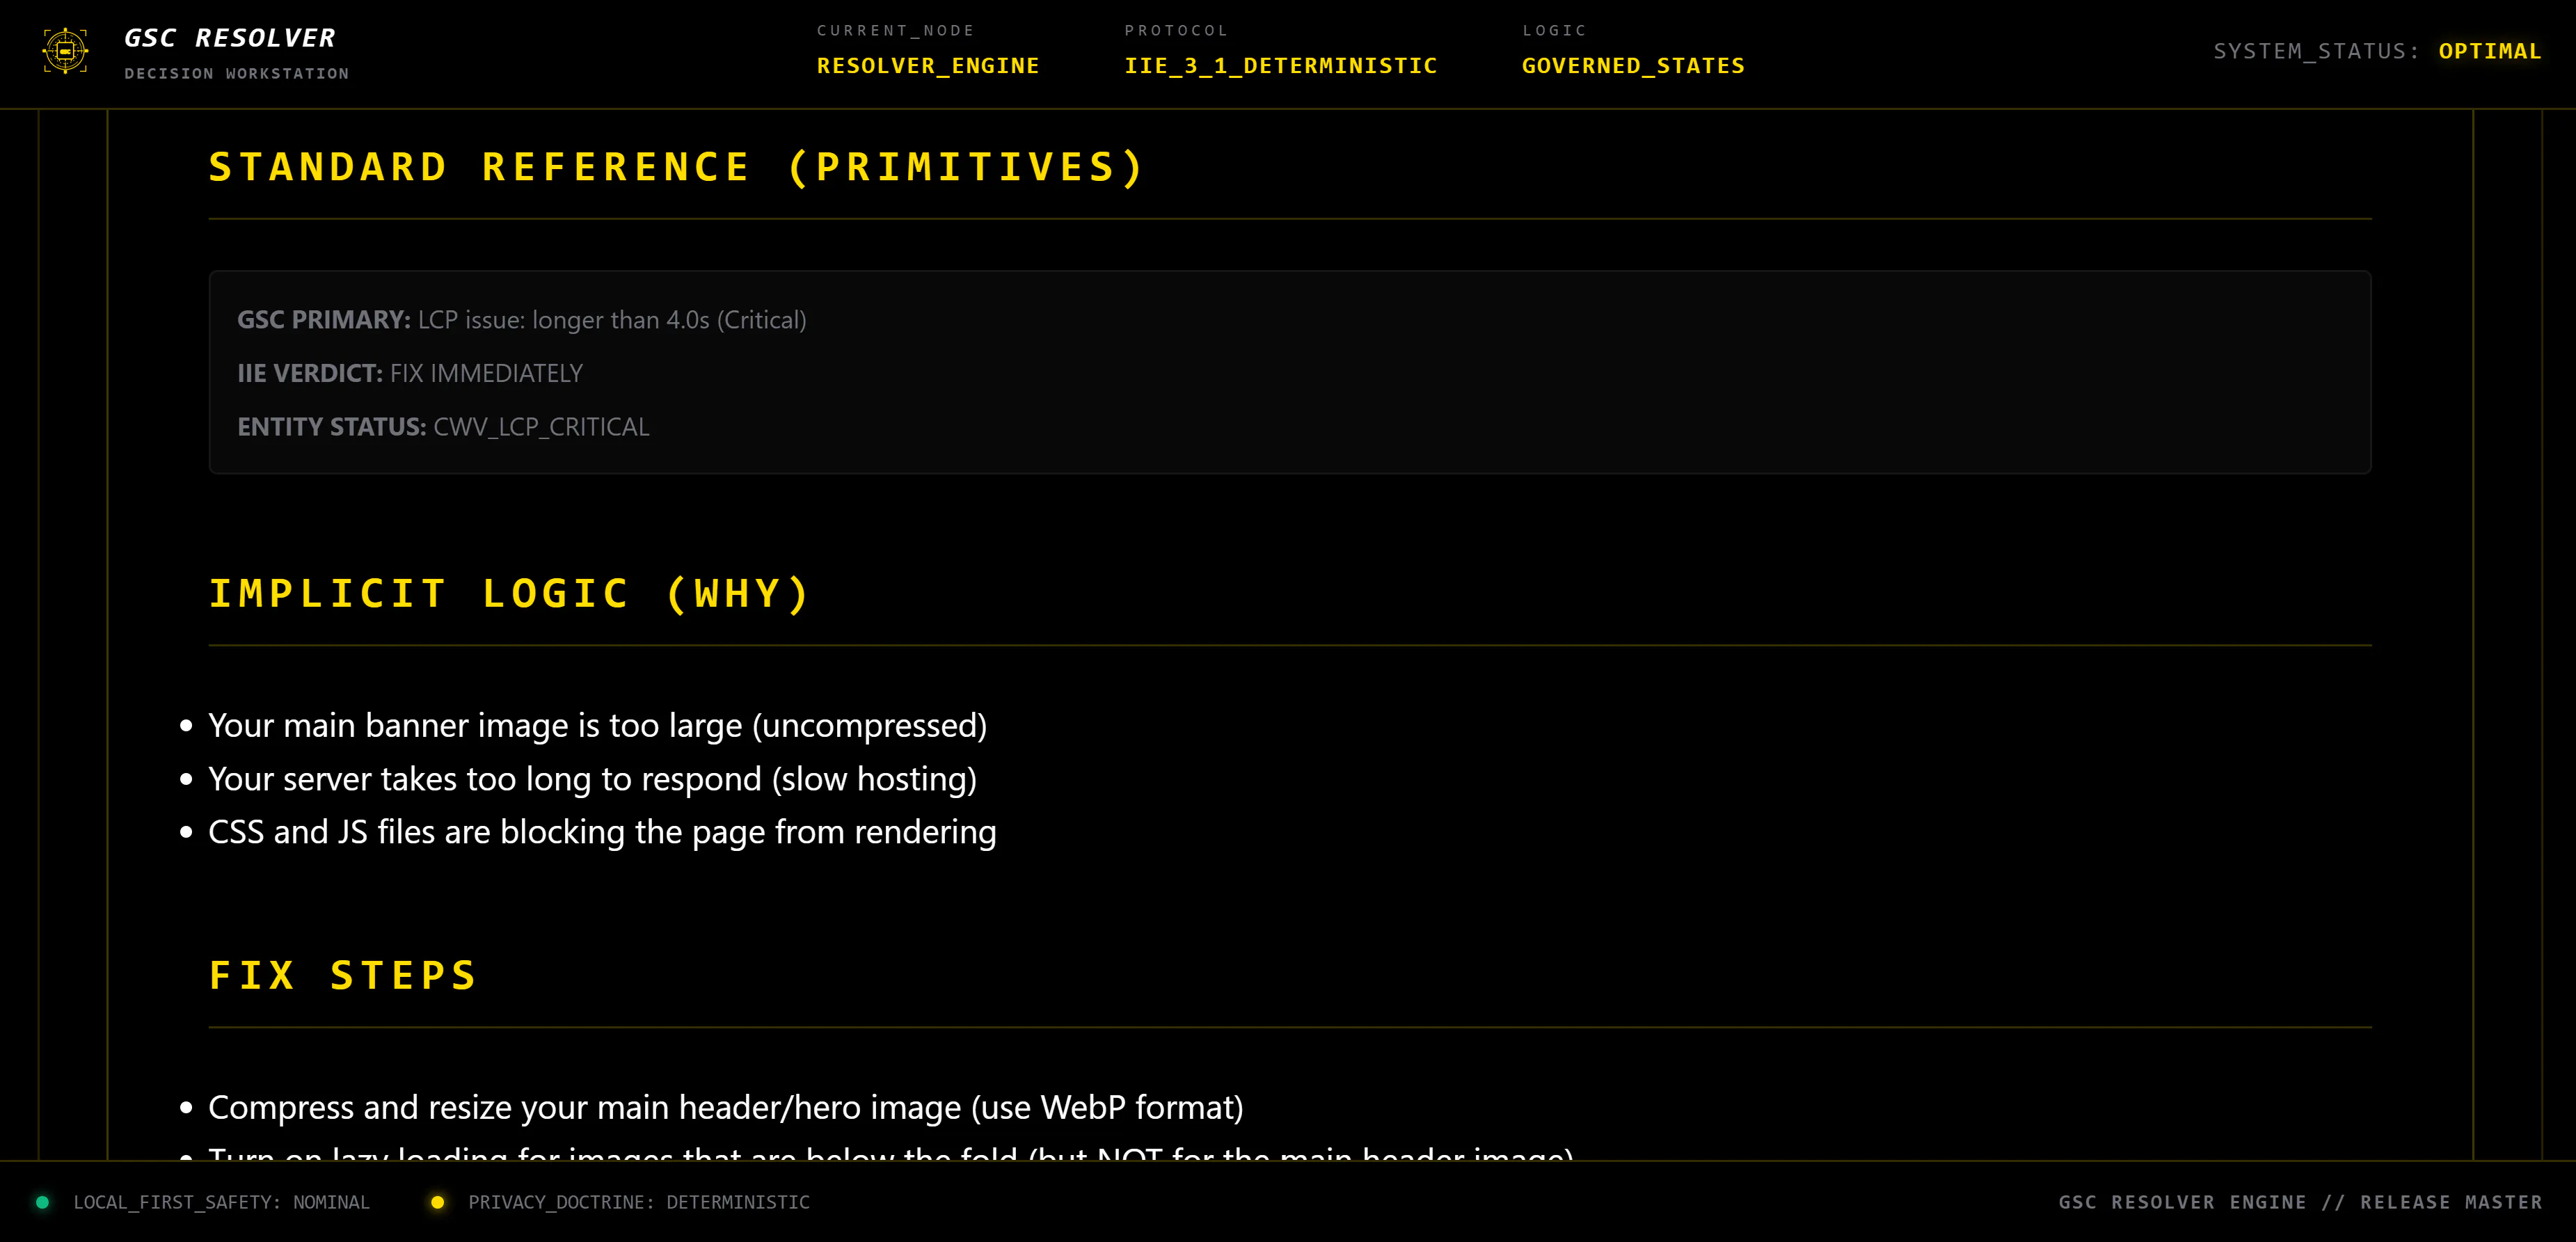Click LOCAL_FIRST_SAFETY: NOMINAL footer text
Image resolution: width=2576 pixels, height=1242 pixels.
point(221,1202)
